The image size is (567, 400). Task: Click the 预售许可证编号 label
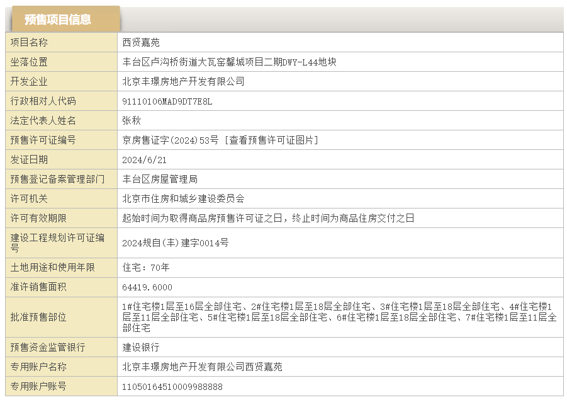[x=43, y=140]
